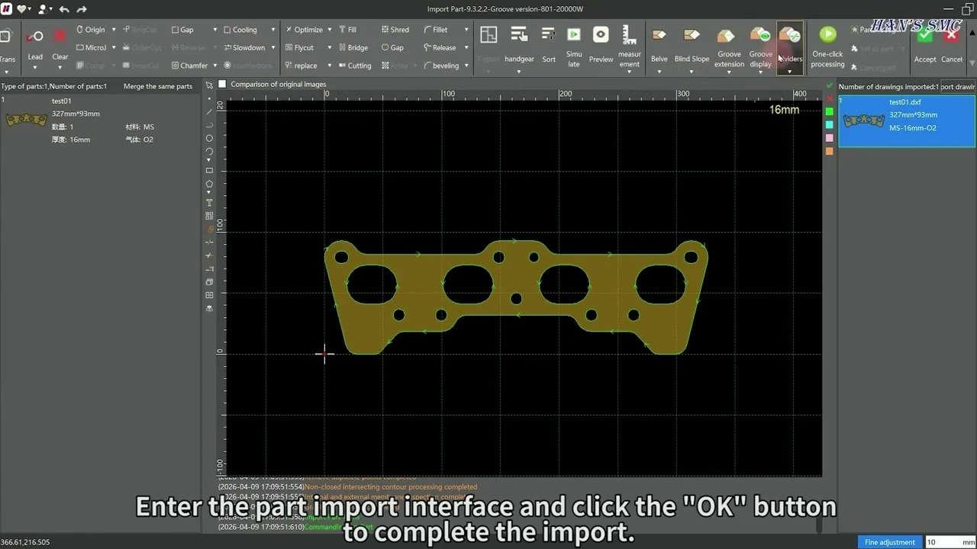This screenshot has height=549, width=977.
Task: Click the fine adjustment value field
Action: click(x=943, y=542)
